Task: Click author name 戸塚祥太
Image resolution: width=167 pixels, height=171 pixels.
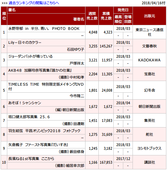Action: 77,63
